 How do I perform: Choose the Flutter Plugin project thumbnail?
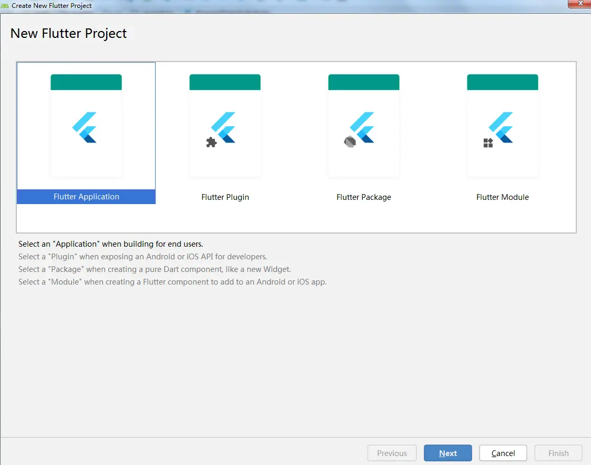point(225,126)
